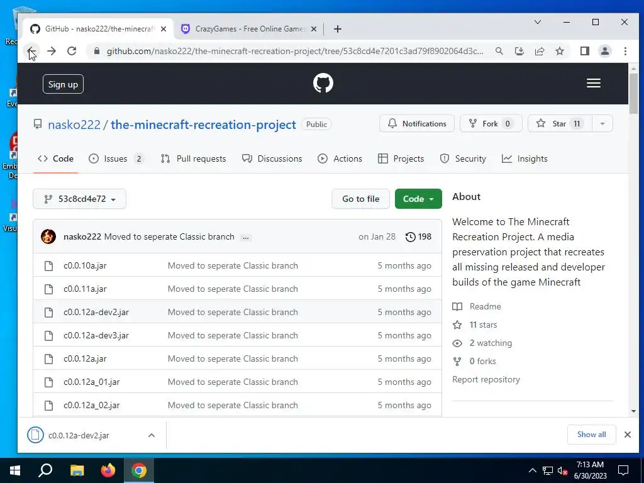This screenshot has width=644, height=483.
Task: Open branch selector 53c8cd4e72
Action: (80, 199)
